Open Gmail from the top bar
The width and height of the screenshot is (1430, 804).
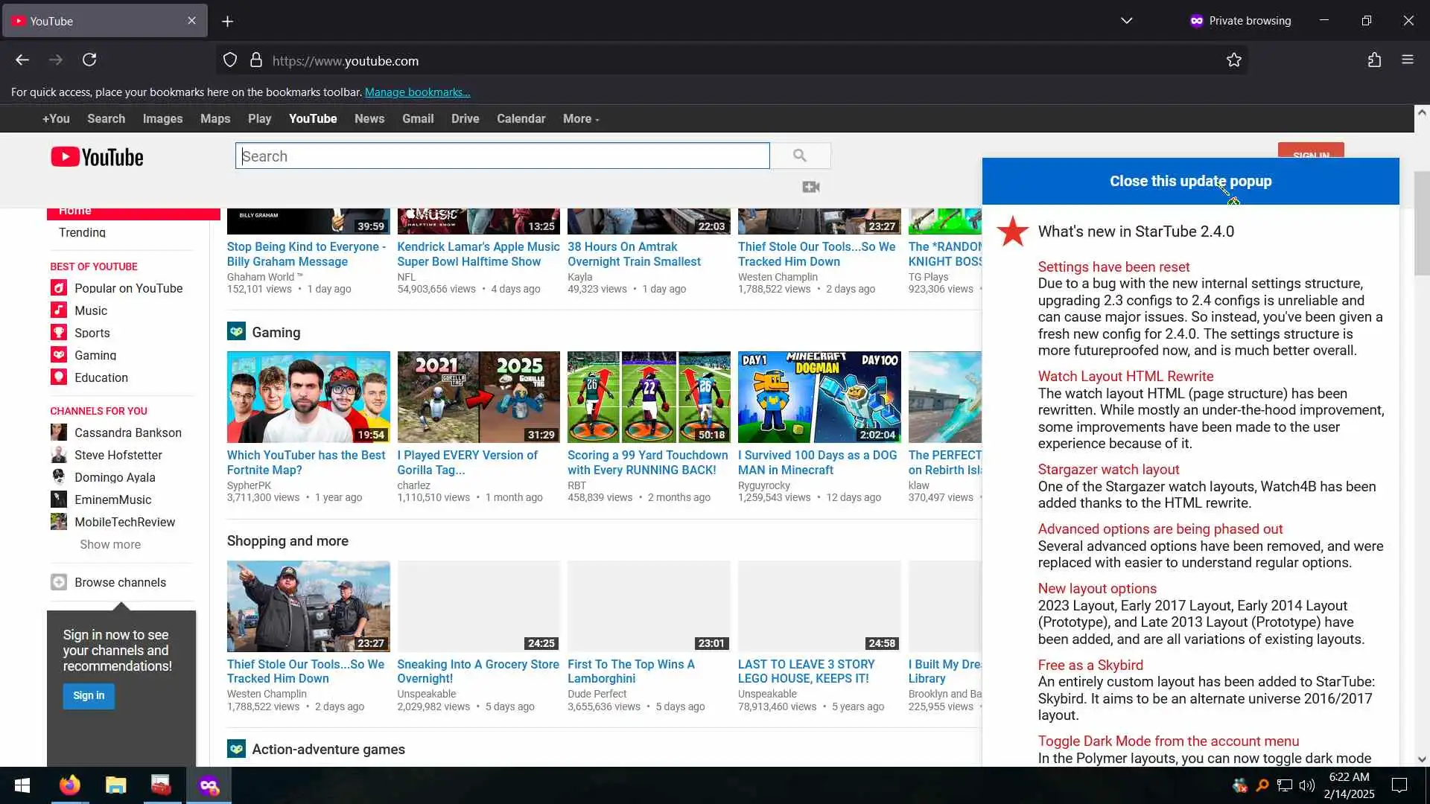pyautogui.click(x=417, y=119)
